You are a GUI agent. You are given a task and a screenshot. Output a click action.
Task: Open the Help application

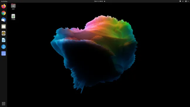click(4, 47)
